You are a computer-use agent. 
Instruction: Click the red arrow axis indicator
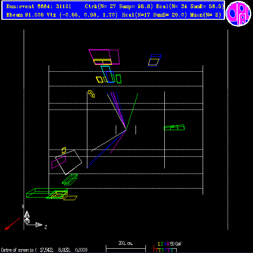coord(12,224)
